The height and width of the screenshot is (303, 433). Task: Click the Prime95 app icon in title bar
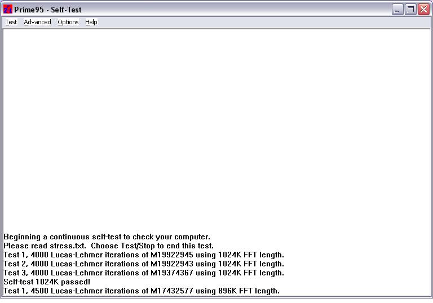click(x=8, y=10)
